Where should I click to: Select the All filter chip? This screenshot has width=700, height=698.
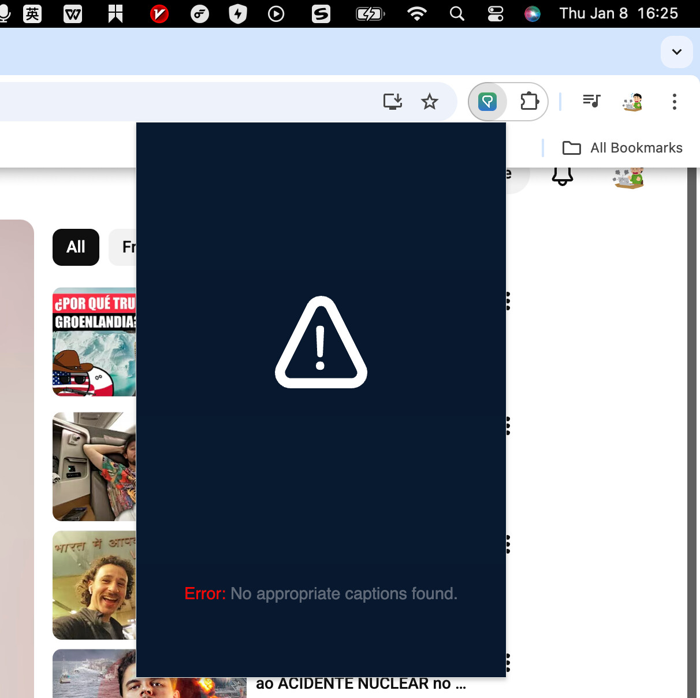[x=76, y=247]
